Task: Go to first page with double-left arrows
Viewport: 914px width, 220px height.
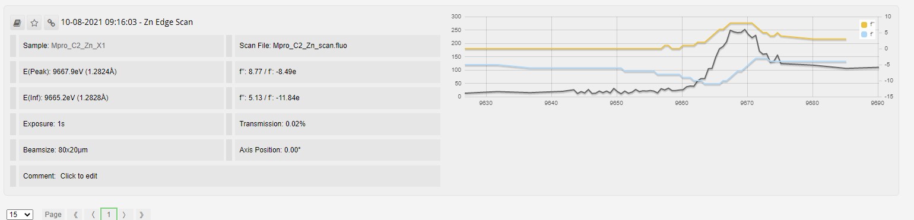Action: click(75, 215)
